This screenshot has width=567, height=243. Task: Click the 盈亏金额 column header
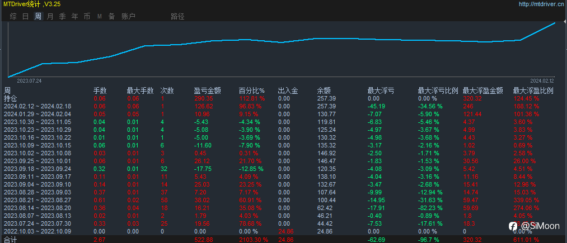tap(208, 90)
